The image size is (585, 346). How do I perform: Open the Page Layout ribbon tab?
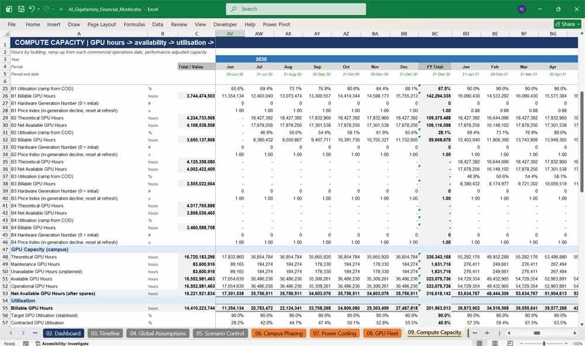pyautogui.click(x=101, y=24)
